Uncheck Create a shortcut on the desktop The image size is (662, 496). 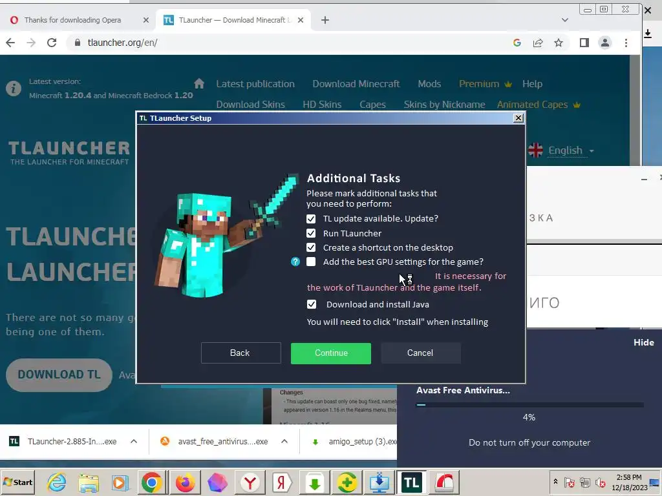pos(311,247)
